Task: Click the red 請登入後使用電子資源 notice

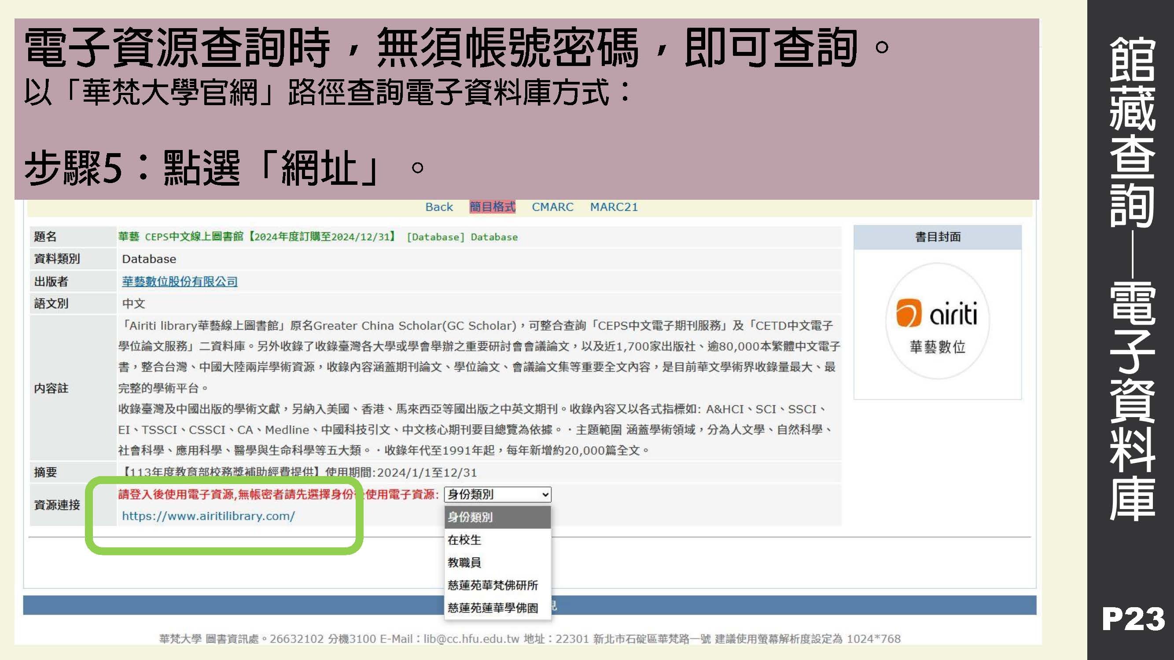Action: [x=278, y=495]
